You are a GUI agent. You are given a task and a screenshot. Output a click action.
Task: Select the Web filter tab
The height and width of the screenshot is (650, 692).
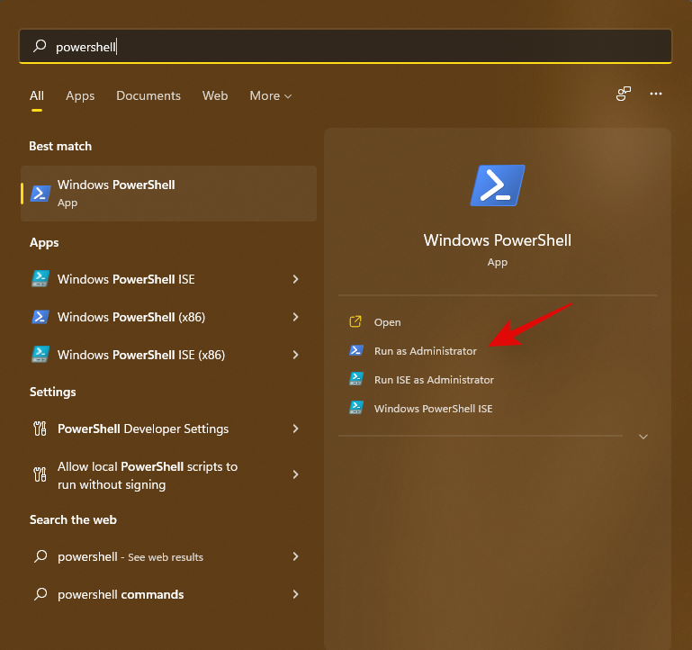(x=215, y=95)
